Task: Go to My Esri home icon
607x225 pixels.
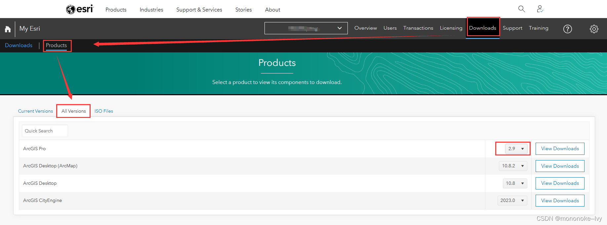Action: coord(8,29)
